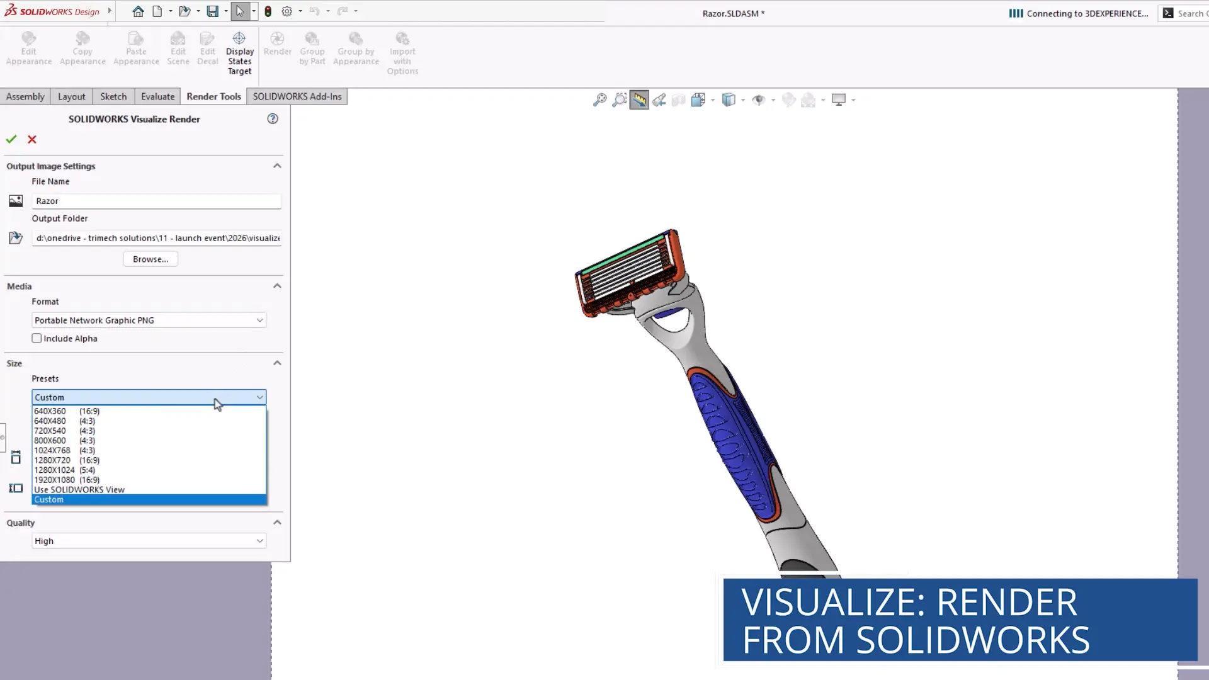Open the Save icon dropdown arrow
The height and width of the screenshot is (680, 1209).
225,11
